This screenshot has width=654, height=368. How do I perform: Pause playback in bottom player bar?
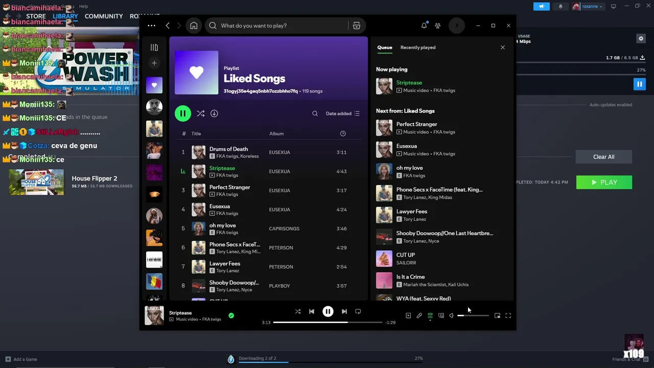[x=328, y=311]
